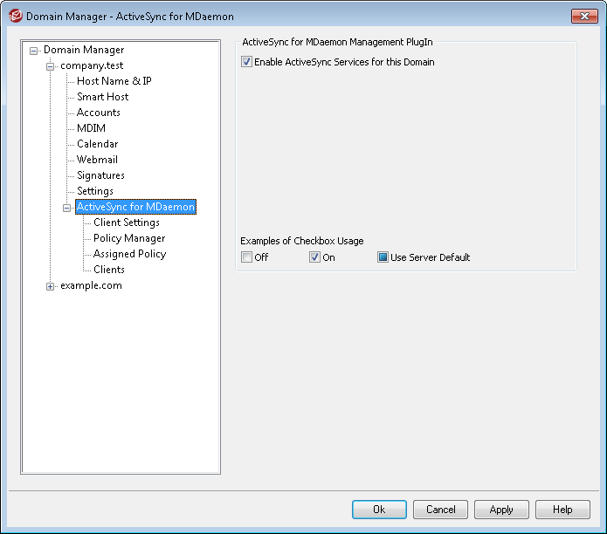Click the Cancel button
Viewport: 607px width, 534px height.
click(440, 510)
